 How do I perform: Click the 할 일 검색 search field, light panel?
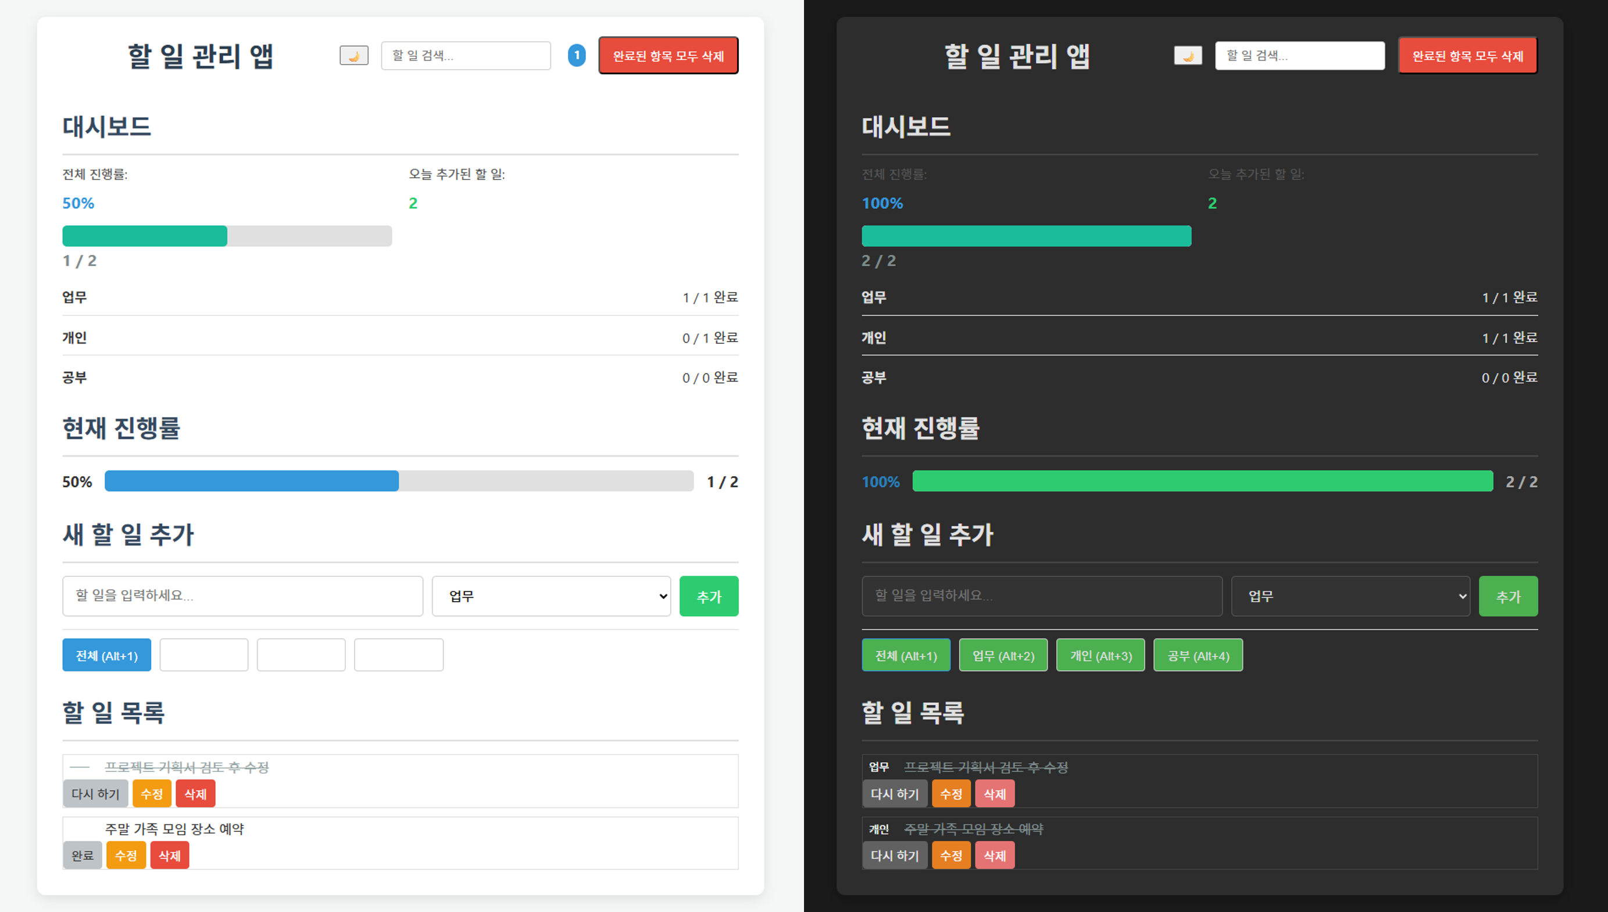click(x=466, y=56)
